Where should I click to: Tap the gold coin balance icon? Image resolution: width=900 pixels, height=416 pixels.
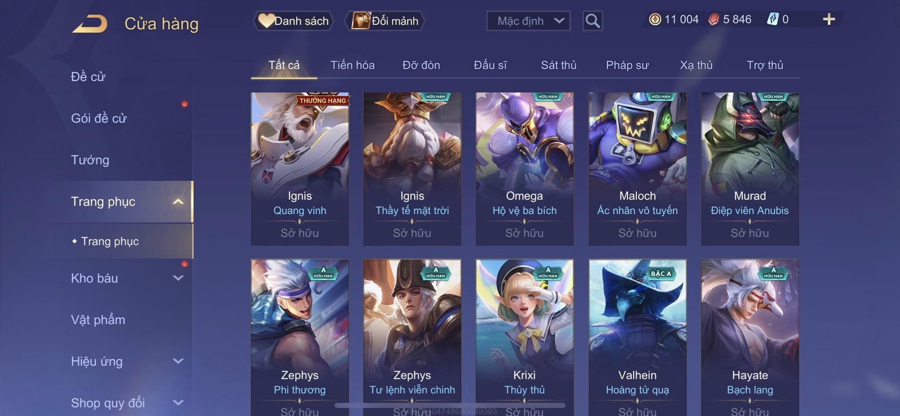pyautogui.click(x=655, y=19)
